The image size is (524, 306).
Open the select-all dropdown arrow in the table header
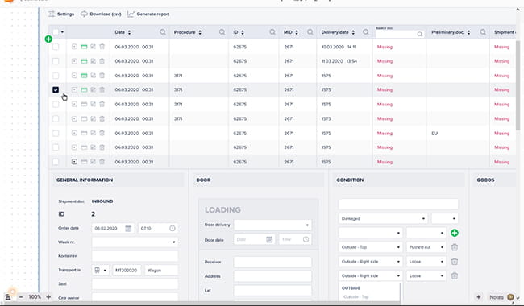[x=62, y=32]
